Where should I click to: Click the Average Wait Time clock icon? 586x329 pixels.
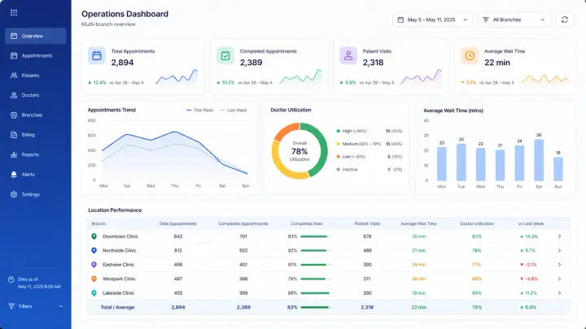(x=470, y=55)
